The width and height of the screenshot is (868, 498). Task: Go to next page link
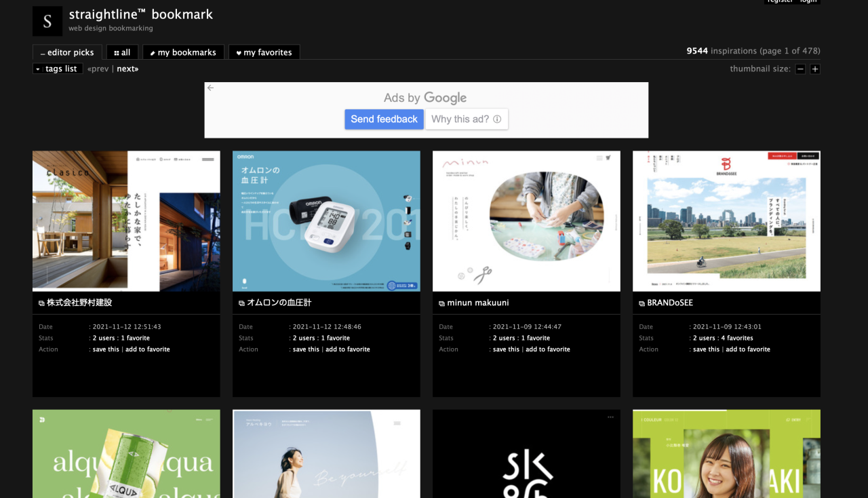(x=127, y=69)
